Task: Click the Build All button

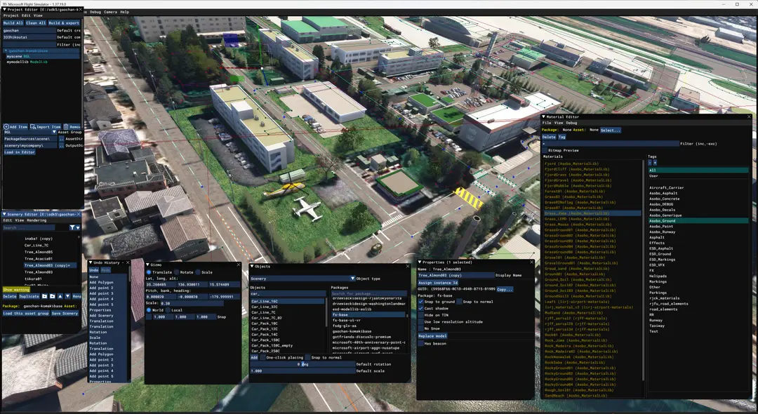Action: [x=13, y=22]
